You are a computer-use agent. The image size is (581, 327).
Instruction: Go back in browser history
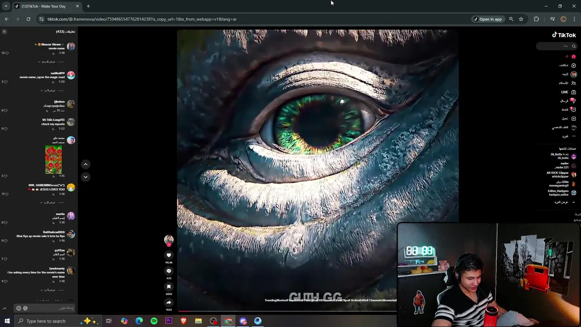6,19
